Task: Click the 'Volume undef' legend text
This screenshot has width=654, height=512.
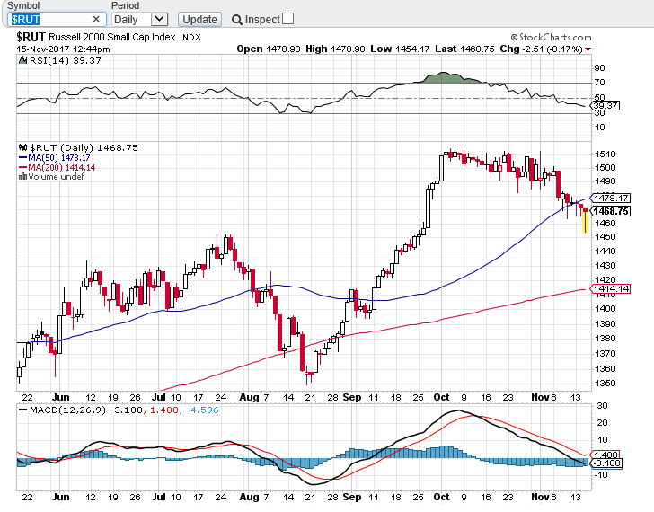Action: tap(57, 177)
